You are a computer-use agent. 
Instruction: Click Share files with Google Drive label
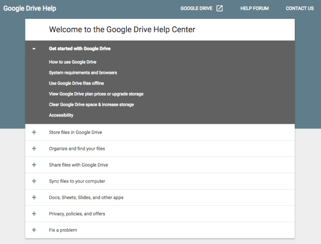tap(78, 165)
